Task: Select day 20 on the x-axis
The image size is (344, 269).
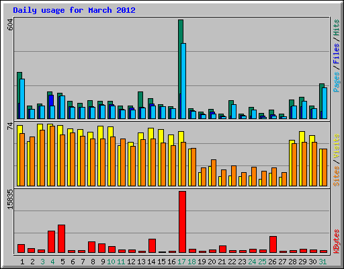Action: (x=212, y=262)
